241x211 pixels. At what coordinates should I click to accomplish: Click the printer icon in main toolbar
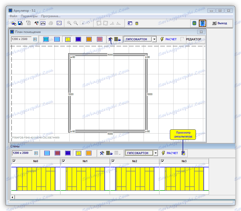pos(51,23)
